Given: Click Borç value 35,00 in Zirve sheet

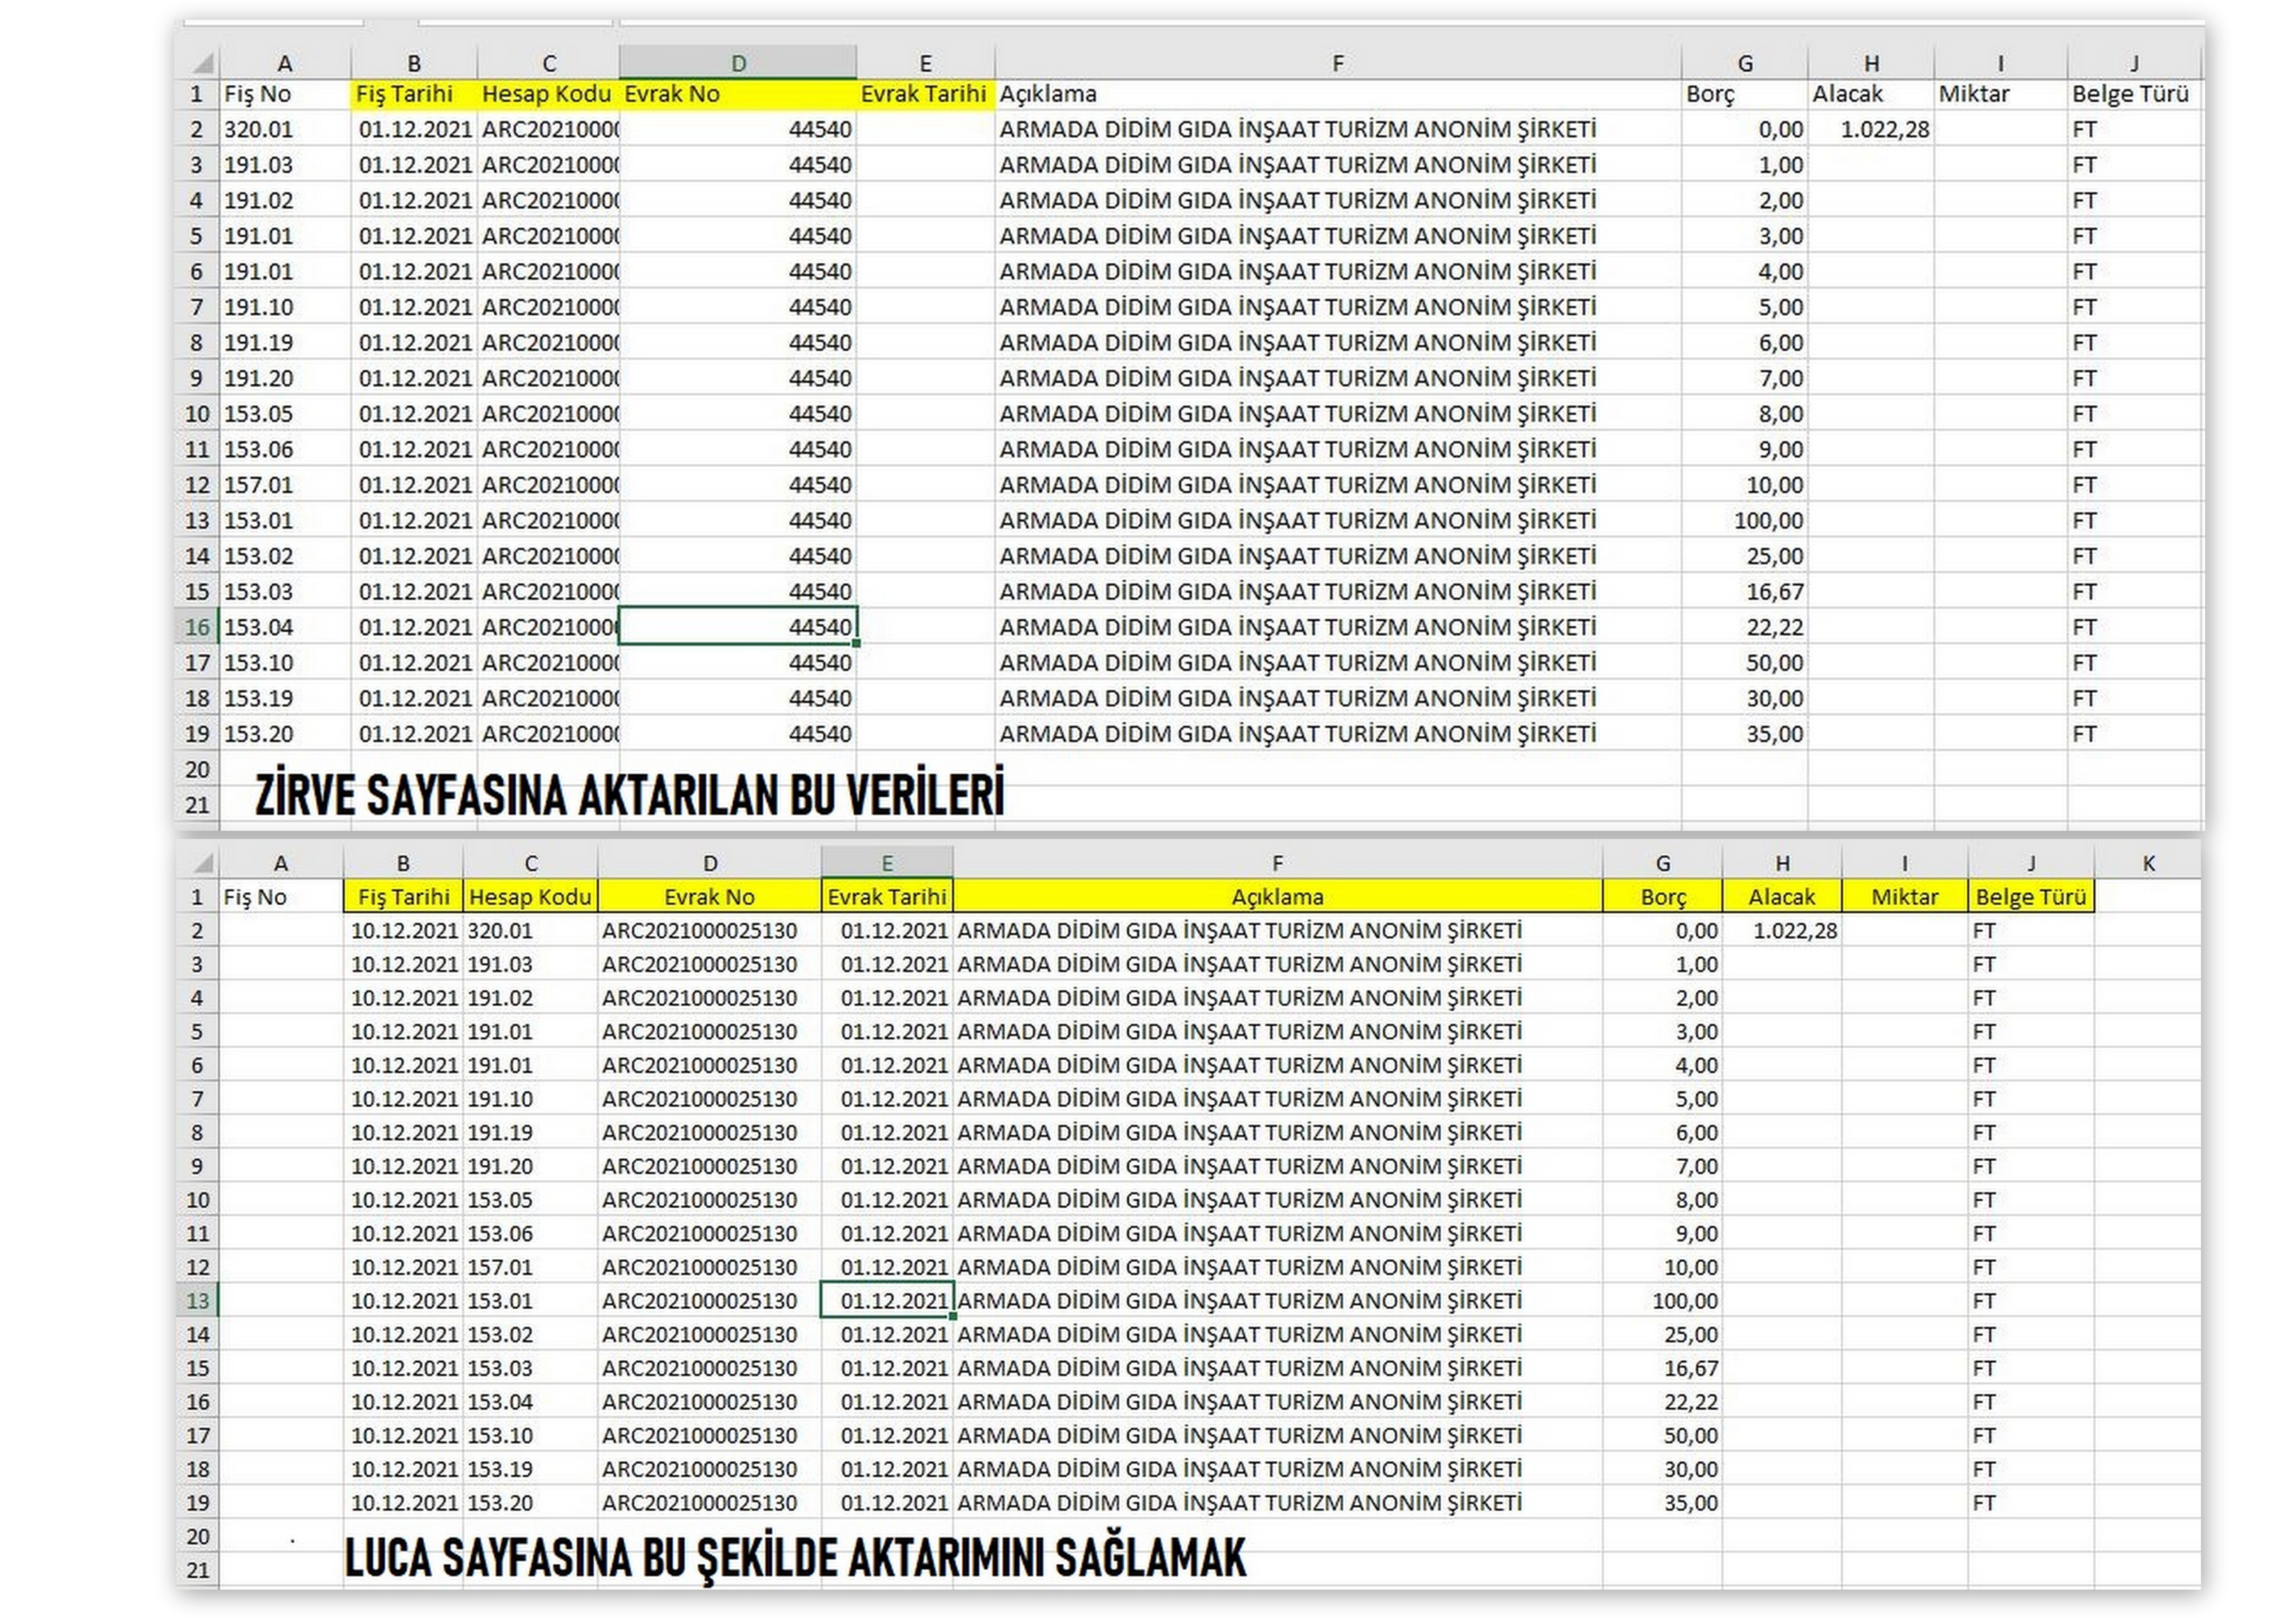Looking at the screenshot, I should pyautogui.click(x=1745, y=734).
